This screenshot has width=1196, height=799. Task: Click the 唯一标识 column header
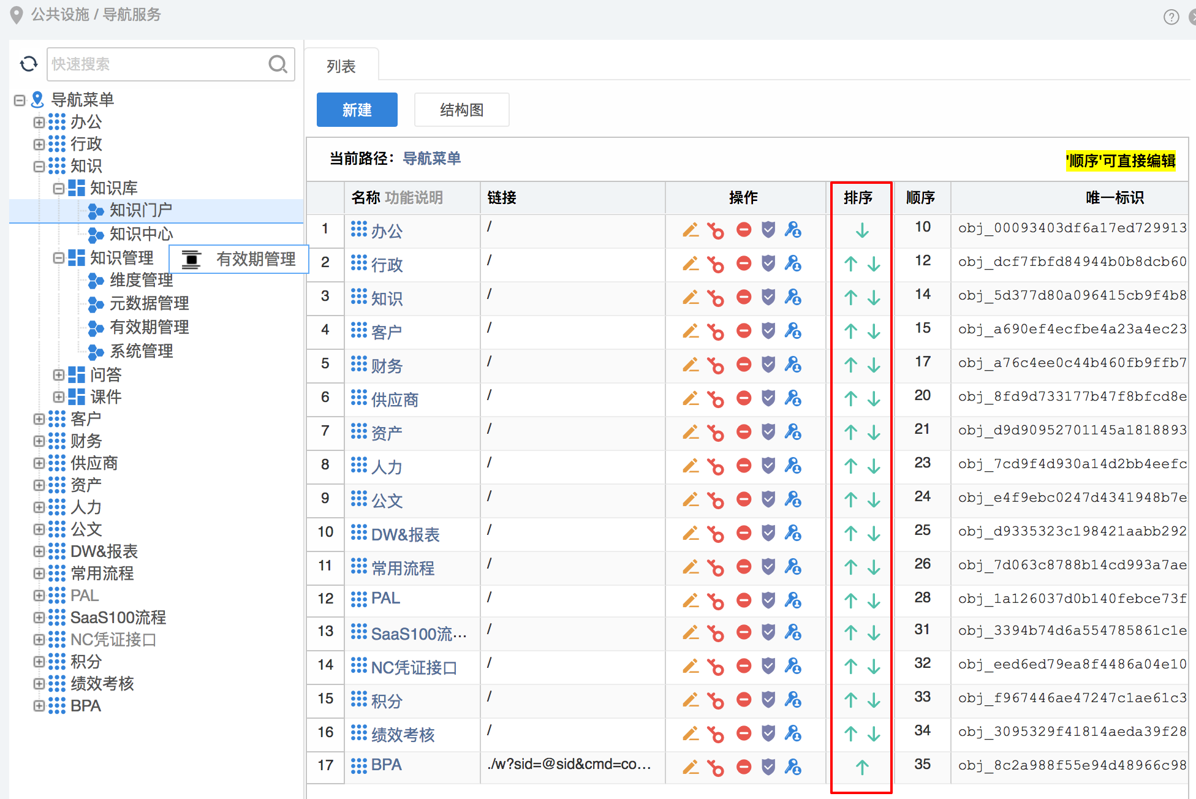click(1115, 197)
